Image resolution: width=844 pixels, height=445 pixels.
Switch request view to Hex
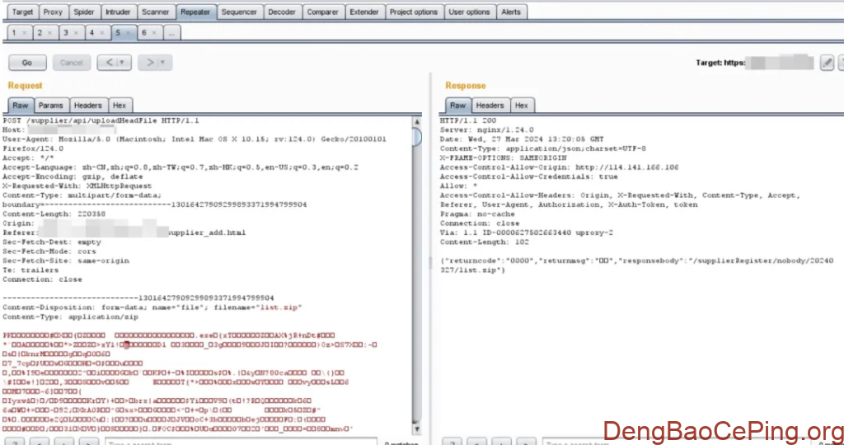tap(120, 105)
